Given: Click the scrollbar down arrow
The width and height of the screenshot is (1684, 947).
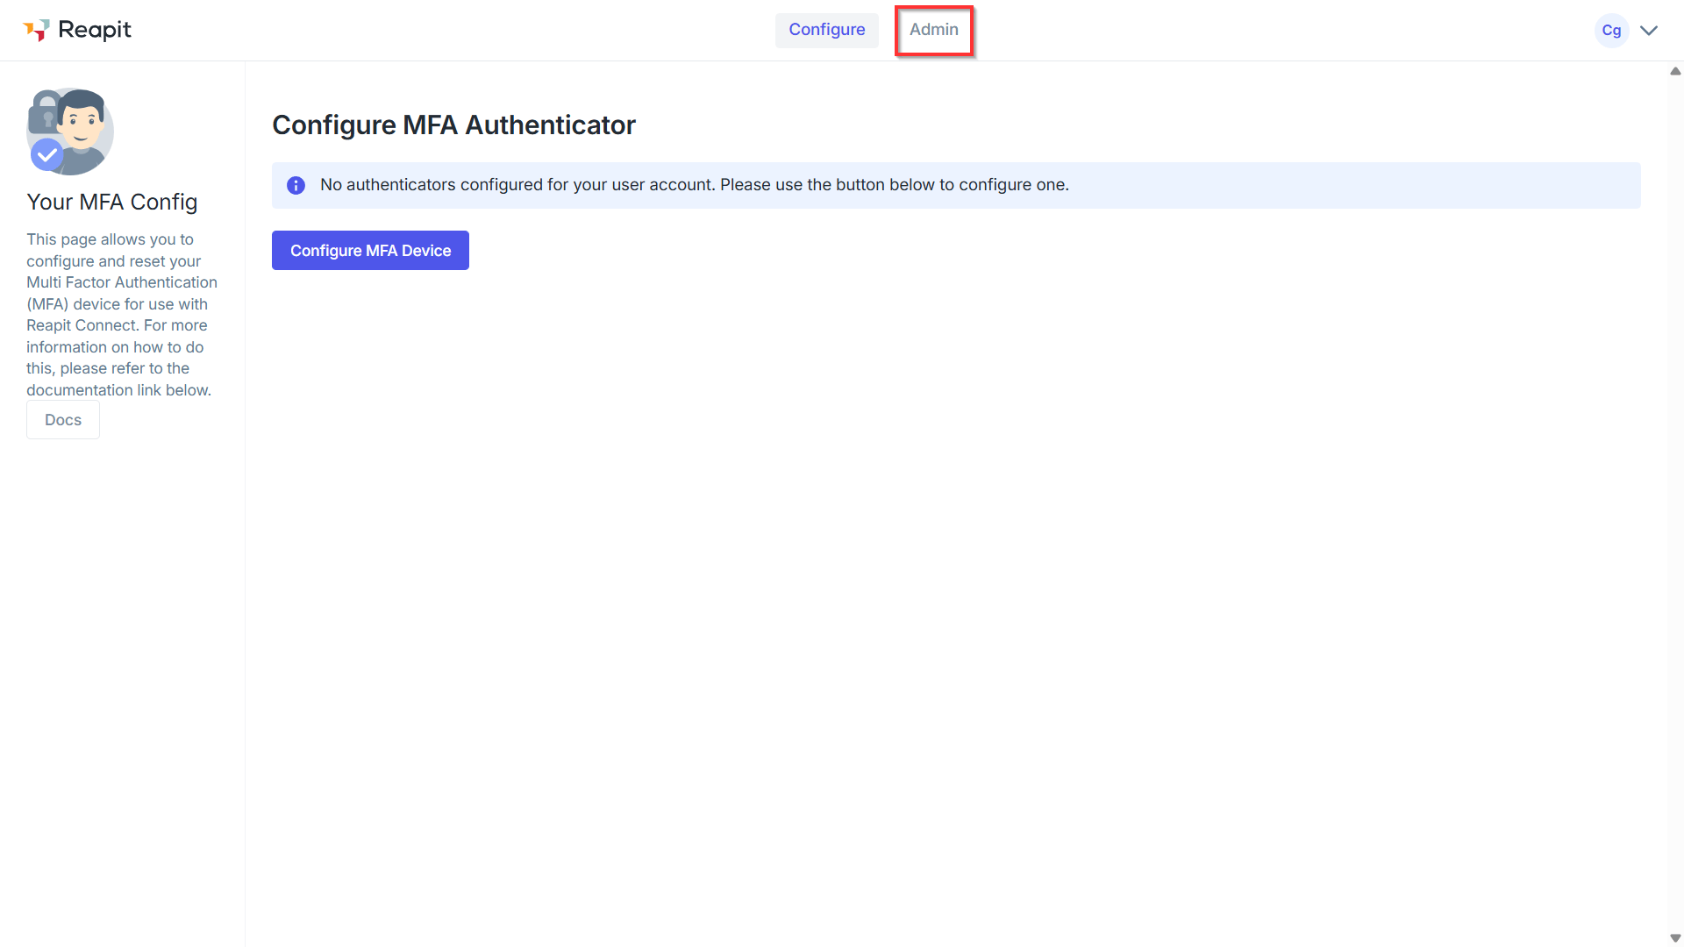Looking at the screenshot, I should coord(1675,938).
